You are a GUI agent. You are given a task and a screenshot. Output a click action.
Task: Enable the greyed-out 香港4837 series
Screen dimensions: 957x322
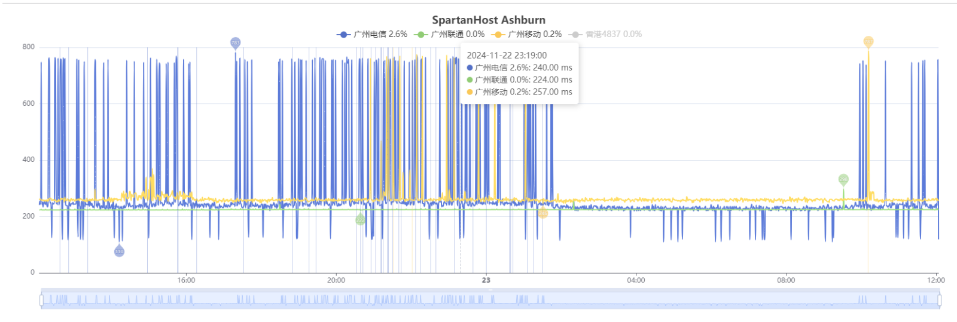606,35
